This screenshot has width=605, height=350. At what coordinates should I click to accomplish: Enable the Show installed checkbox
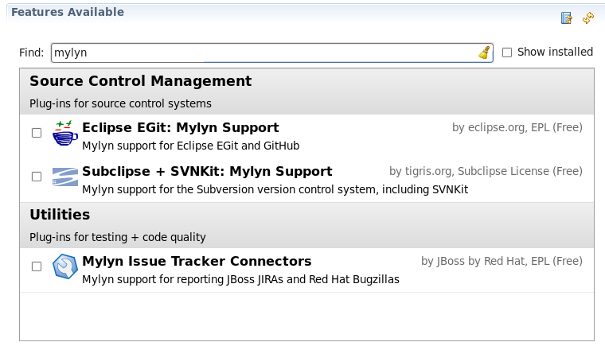[507, 52]
